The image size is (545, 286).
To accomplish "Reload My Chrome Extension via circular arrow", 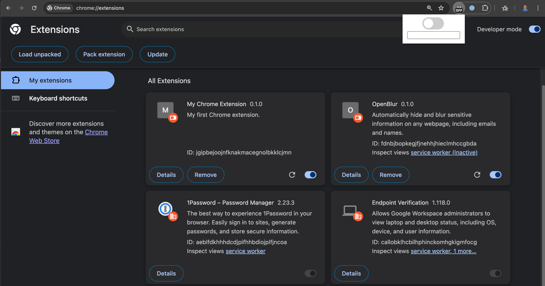I will (292, 175).
